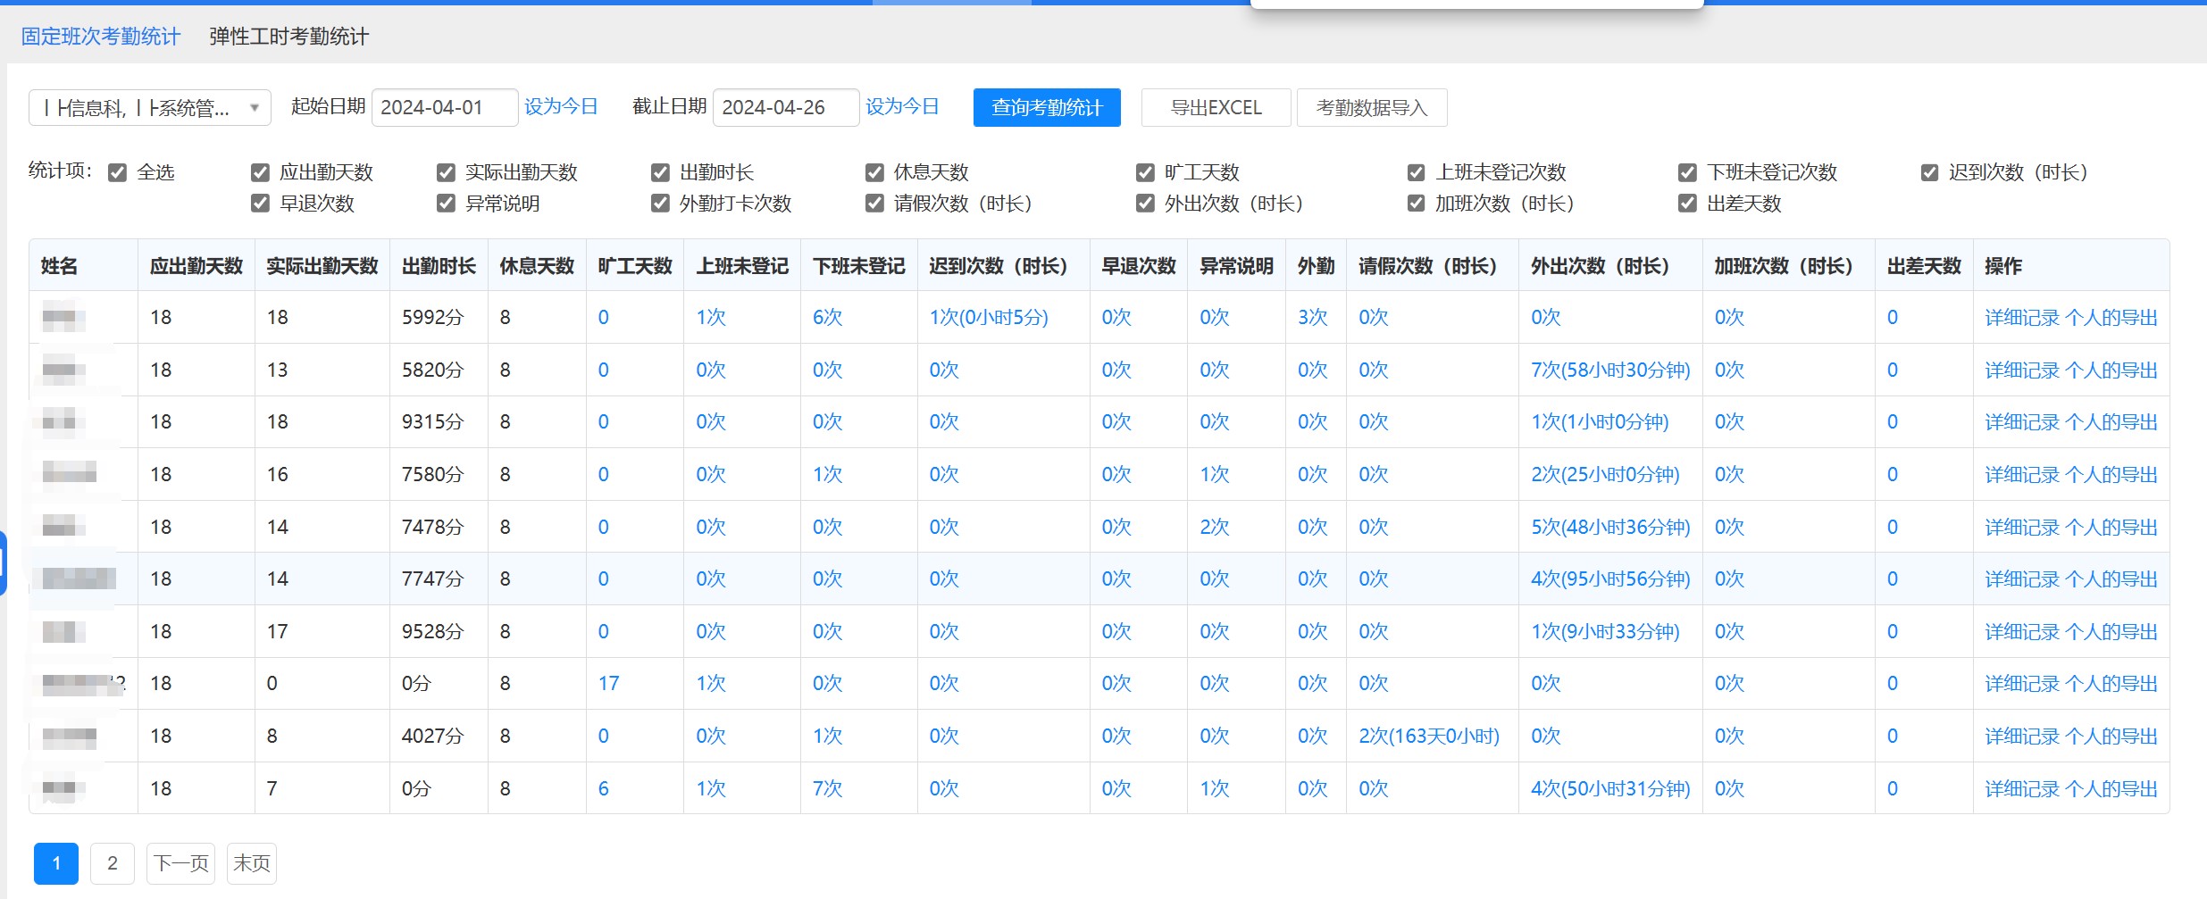This screenshot has height=899, width=2207.
Task: Toggle the 加班次数（时长） checkbox
Action: pyautogui.click(x=1416, y=204)
